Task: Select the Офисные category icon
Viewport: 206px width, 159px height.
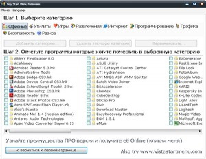Action: [x=5, y=26]
